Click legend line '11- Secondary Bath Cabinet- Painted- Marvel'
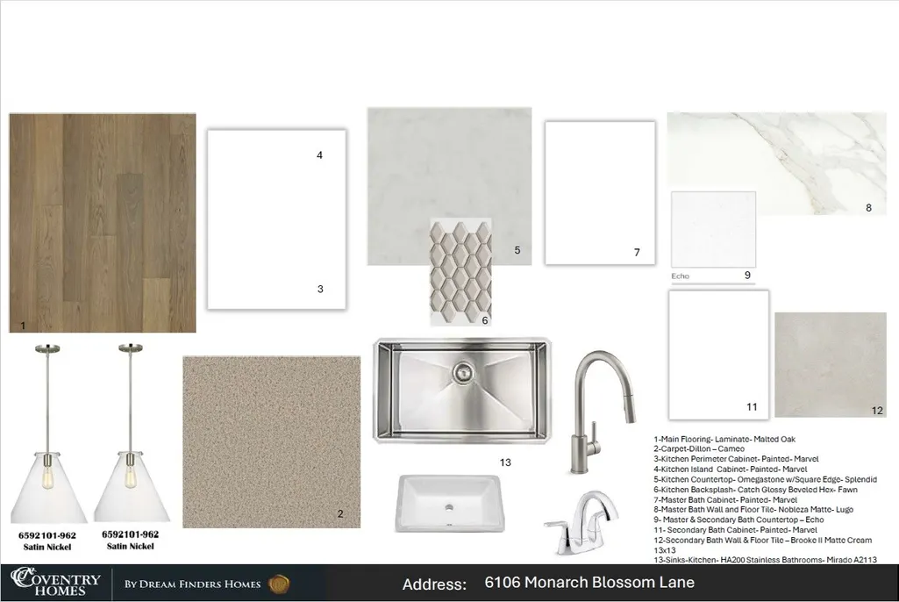 click(x=736, y=530)
